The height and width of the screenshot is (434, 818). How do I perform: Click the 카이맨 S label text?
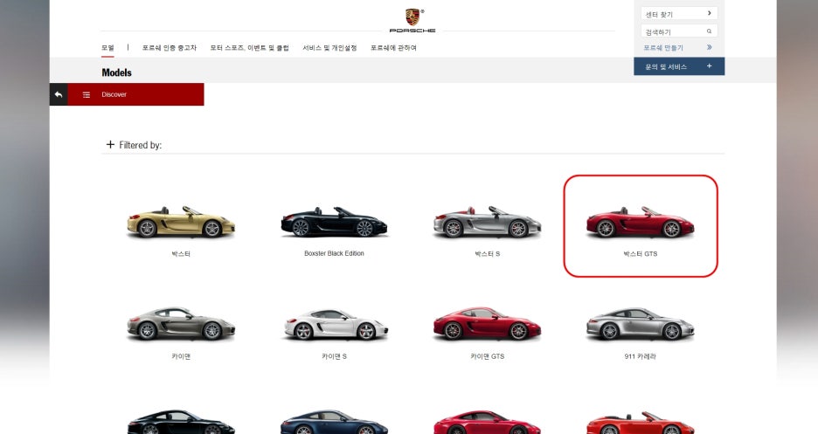coord(334,356)
